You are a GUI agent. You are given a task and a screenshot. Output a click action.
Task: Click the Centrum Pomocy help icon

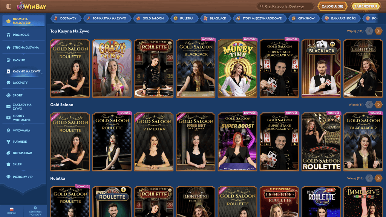[35, 208]
